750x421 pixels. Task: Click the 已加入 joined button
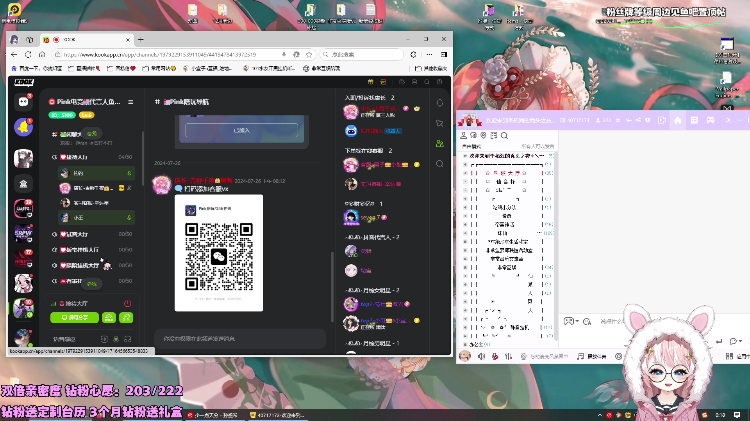[x=242, y=130]
